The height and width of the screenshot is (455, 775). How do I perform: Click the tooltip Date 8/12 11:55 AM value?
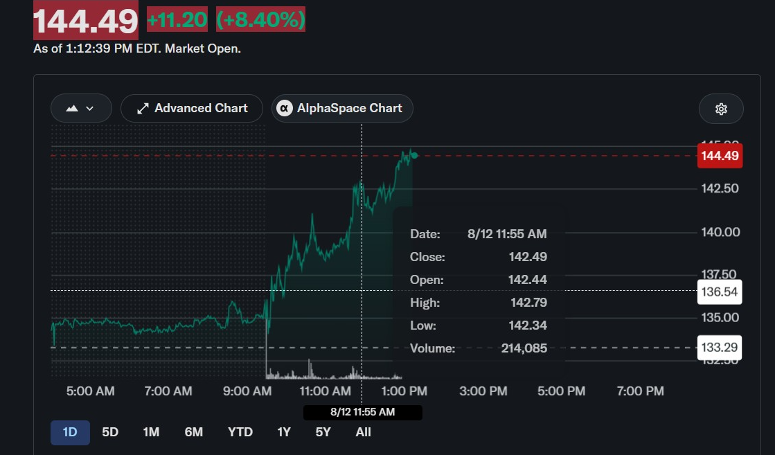pyautogui.click(x=507, y=233)
